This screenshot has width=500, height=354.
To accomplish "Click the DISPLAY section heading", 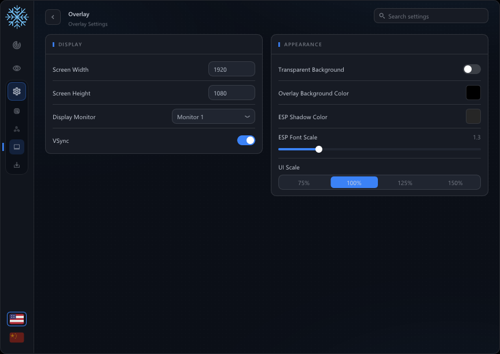I will pyautogui.click(x=70, y=45).
